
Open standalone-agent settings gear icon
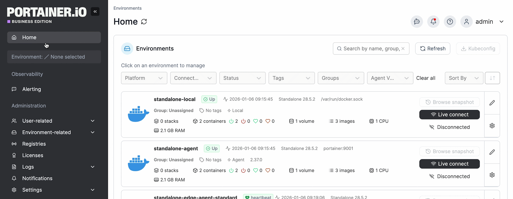click(x=492, y=175)
